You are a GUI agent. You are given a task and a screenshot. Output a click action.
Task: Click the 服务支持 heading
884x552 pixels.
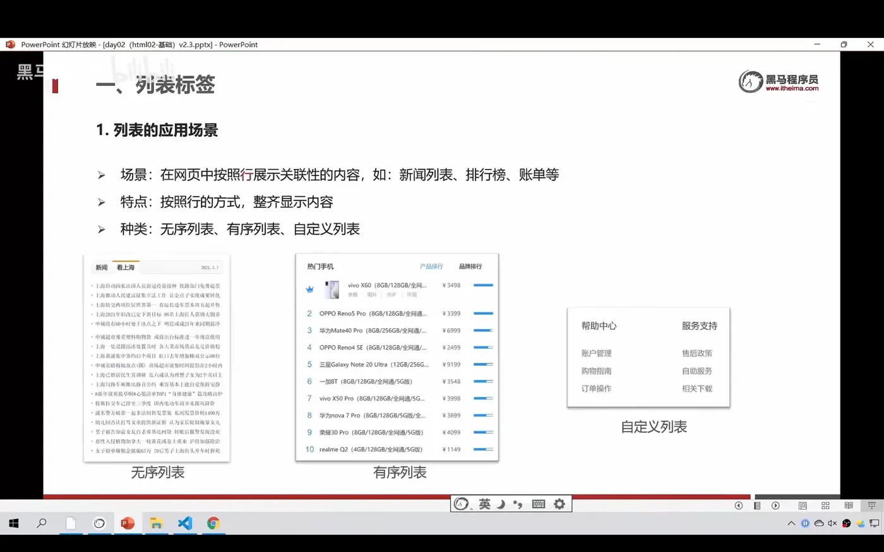click(x=699, y=326)
